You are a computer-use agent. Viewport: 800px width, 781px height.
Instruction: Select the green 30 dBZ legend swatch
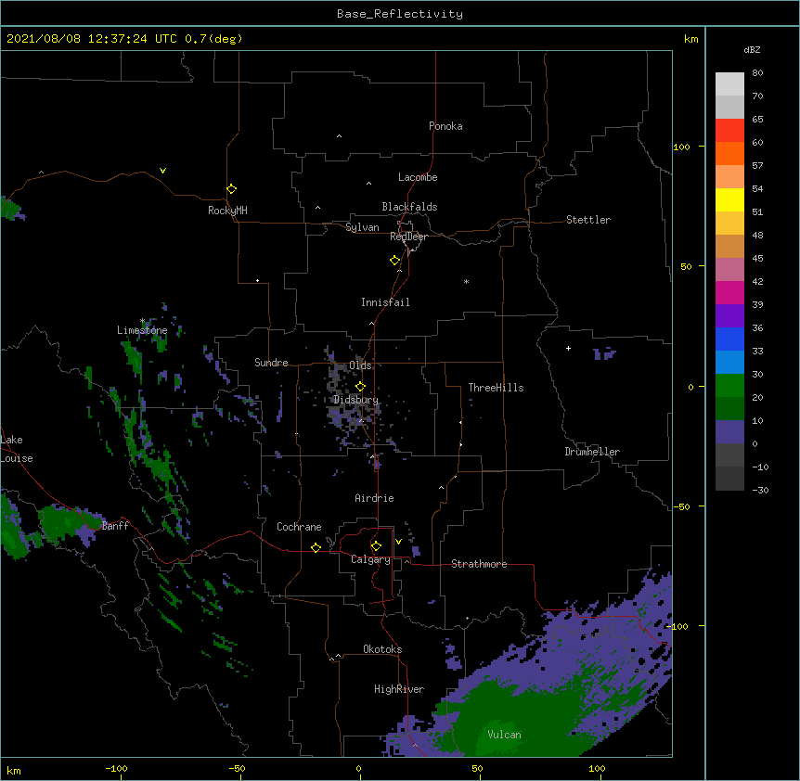(729, 386)
